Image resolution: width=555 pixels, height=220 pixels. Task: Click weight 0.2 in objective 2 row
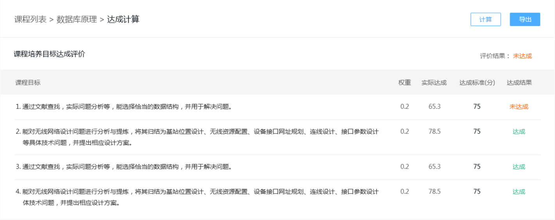(405, 132)
